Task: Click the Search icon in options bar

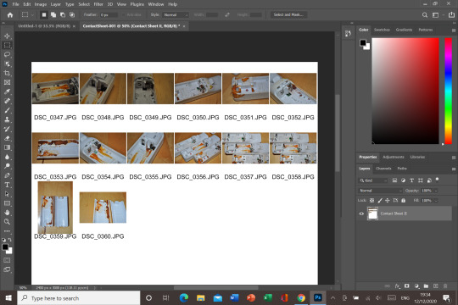Action: [425, 15]
